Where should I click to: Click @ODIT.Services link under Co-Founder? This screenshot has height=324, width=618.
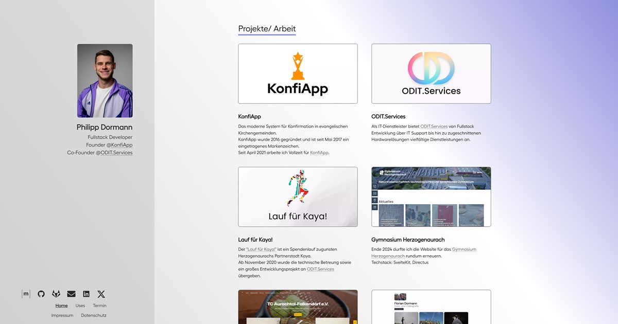[114, 153]
